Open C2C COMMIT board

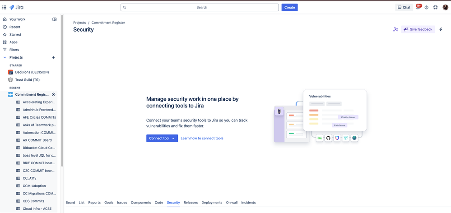click(x=39, y=171)
